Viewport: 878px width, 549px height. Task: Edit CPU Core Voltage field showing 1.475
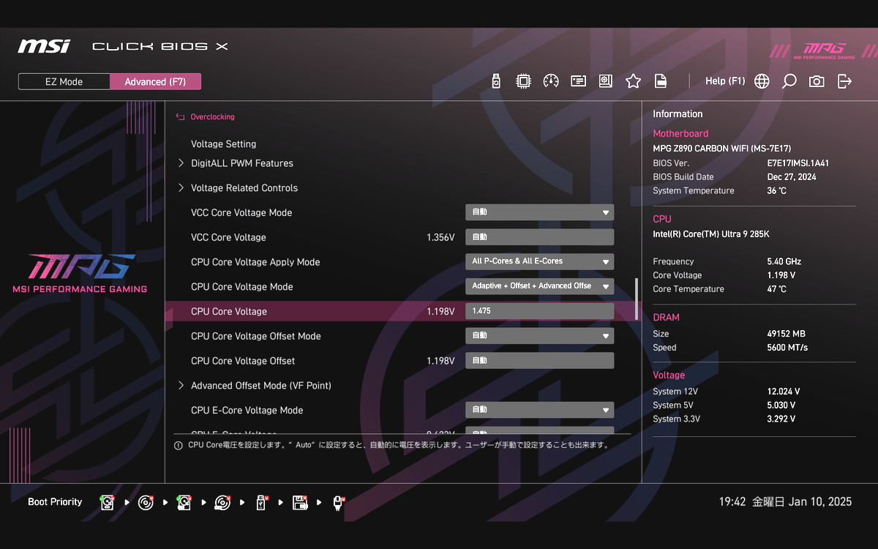pos(540,311)
